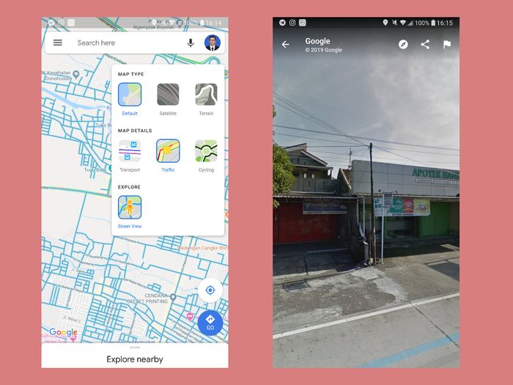
Task: Switch to Satellite map type
Action: coord(168,95)
